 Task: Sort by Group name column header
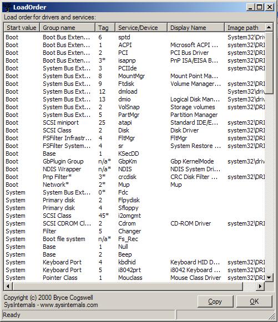pos(67,28)
